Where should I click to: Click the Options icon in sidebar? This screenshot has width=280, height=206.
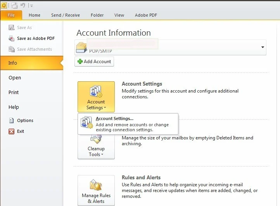11,120
